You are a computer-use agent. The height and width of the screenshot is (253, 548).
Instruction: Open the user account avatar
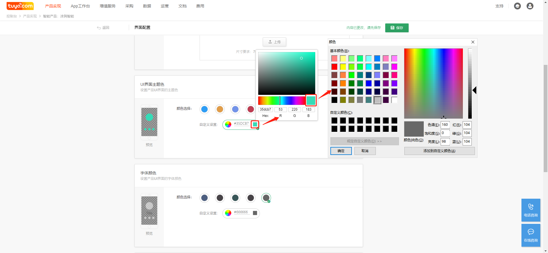pyautogui.click(x=530, y=6)
